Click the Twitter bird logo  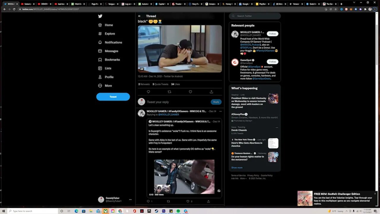(100, 16)
